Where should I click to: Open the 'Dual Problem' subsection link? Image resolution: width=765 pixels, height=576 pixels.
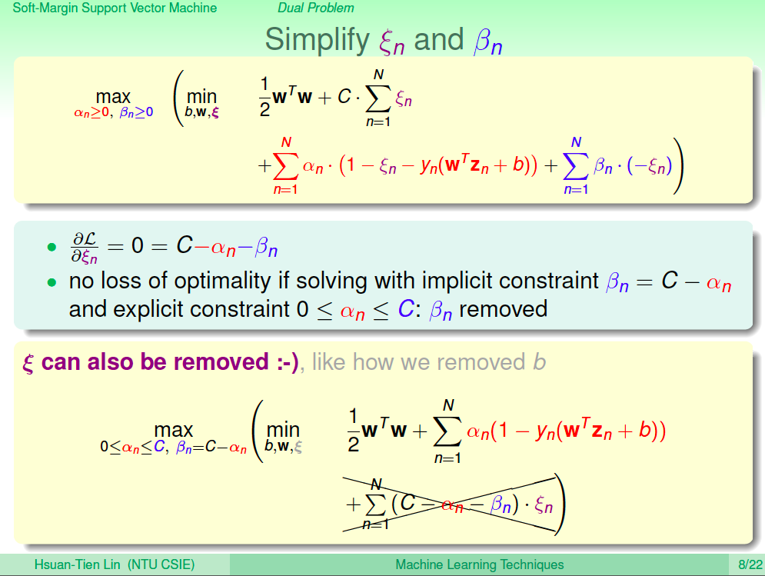click(316, 8)
